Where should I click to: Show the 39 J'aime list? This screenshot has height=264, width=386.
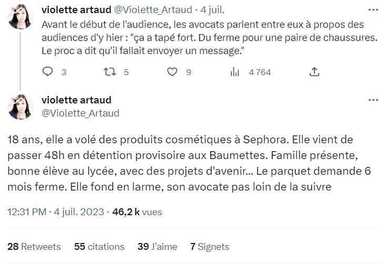157,247
